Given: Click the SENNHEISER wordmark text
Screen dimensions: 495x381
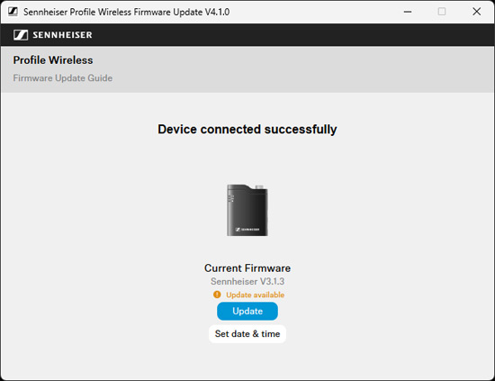Looking at the screenshot, I should (x=62, y=35).
